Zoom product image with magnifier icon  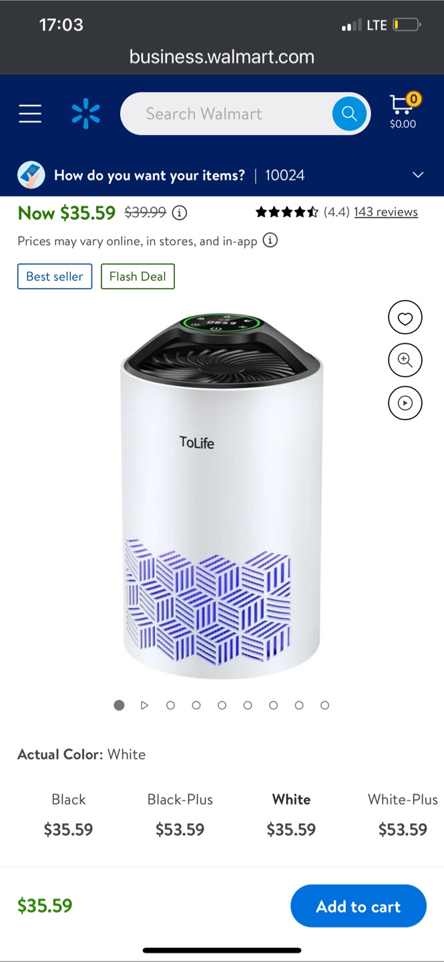point(405,360)
